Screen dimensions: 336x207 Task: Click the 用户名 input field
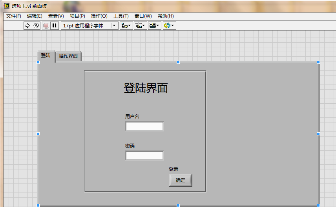144,126
